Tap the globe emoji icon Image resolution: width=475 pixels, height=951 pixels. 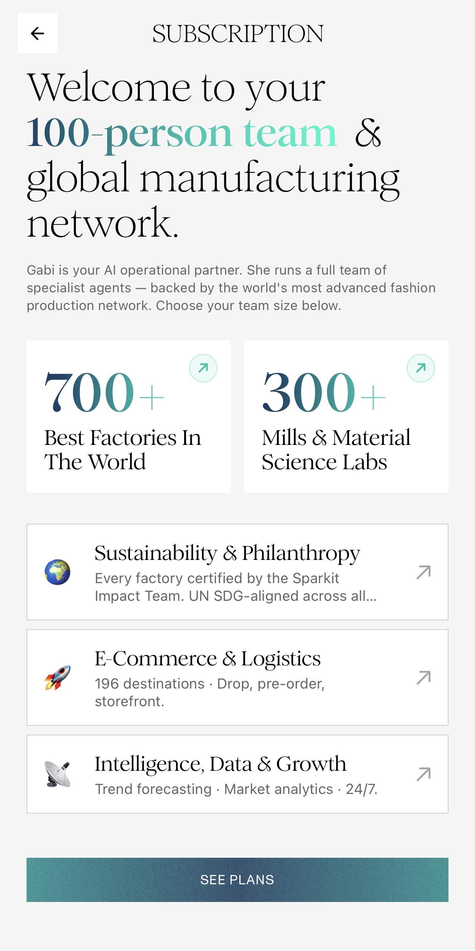[x=57, y=572]
